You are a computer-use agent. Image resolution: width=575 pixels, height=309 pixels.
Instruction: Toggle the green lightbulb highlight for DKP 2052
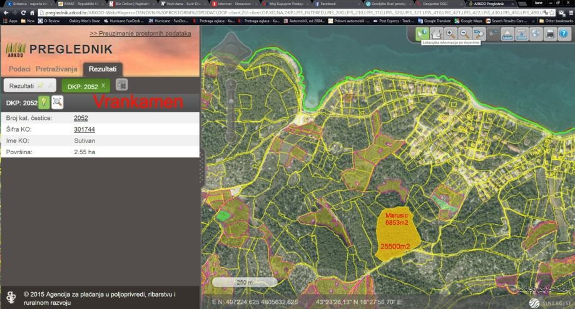pyautogui.click(x=44, y=102)
